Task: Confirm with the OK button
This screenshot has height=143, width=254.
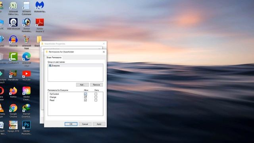Action: point(71,124)
